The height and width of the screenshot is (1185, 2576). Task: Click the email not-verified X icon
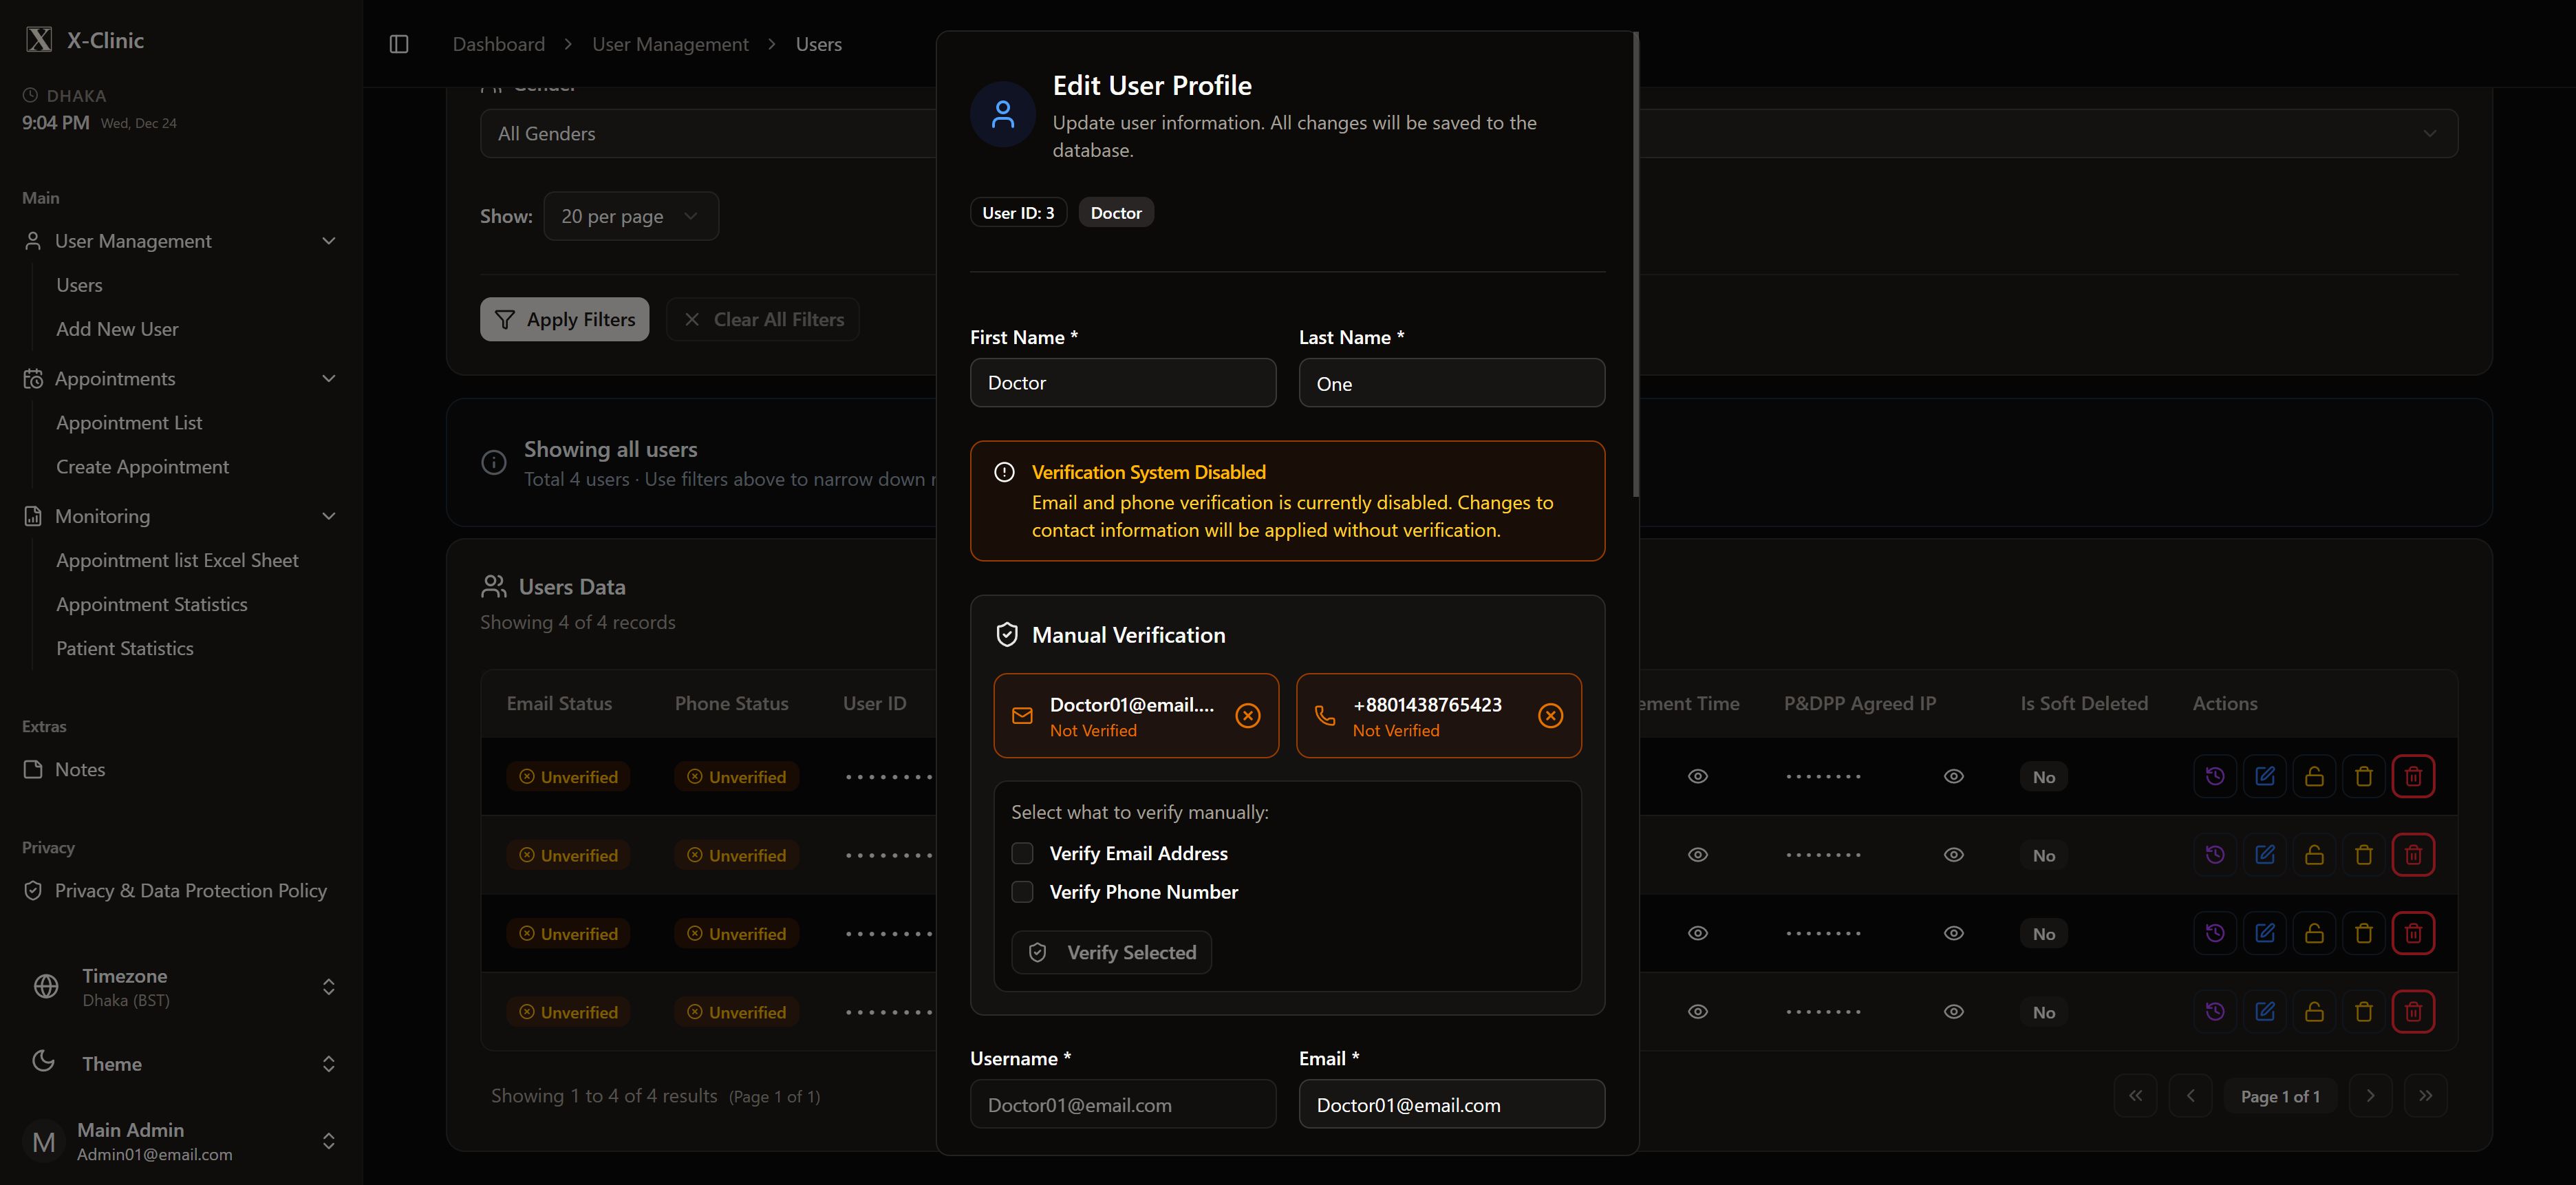point(1247,715)
